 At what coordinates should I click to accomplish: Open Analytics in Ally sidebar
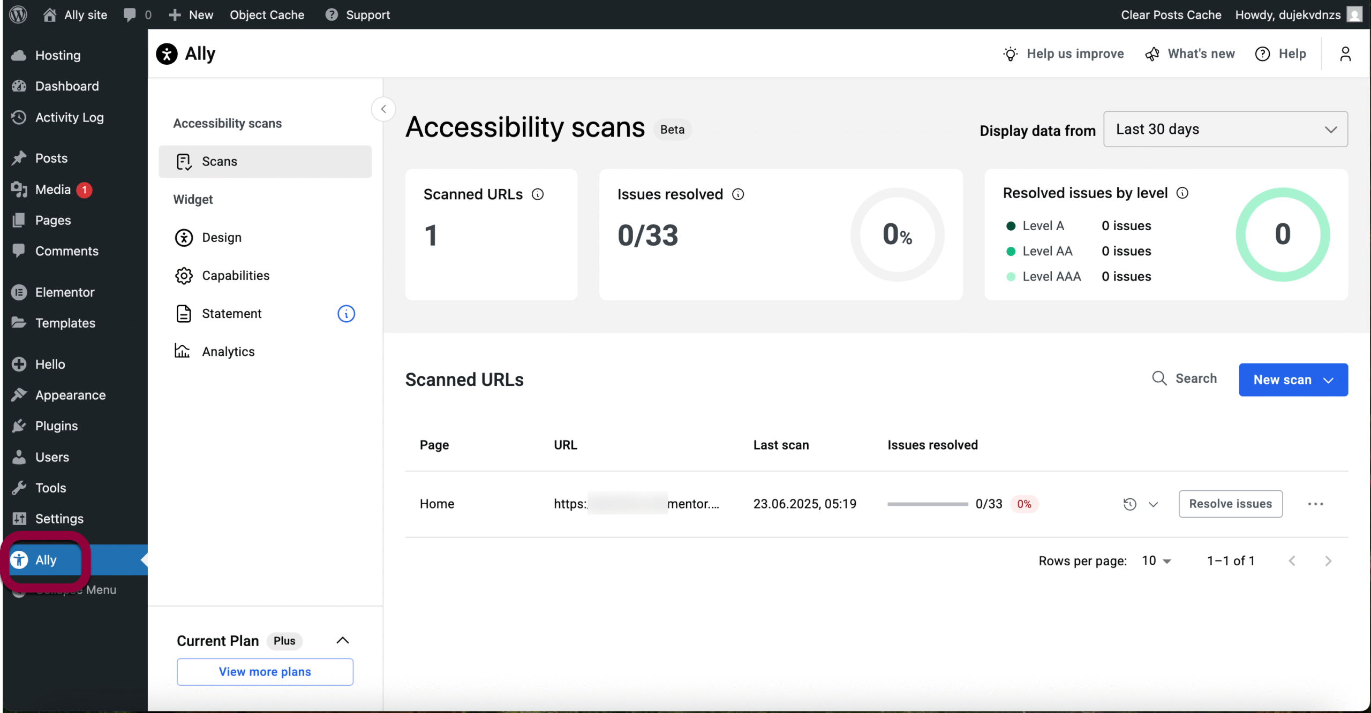(x=228, y=352)
